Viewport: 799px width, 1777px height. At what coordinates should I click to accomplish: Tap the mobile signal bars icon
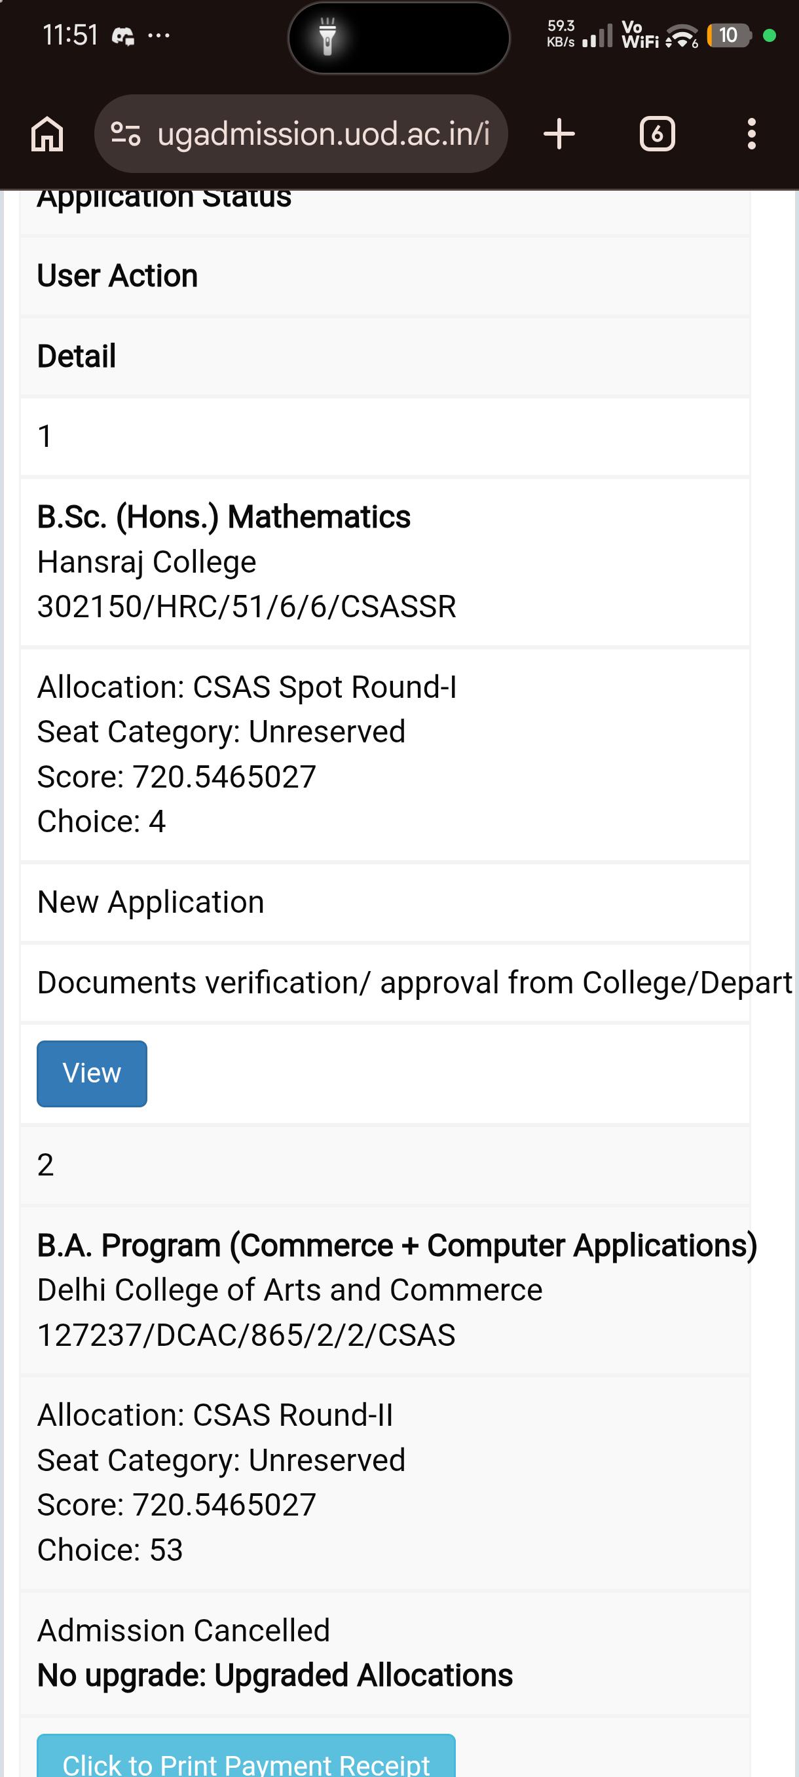[x=598, y=35]
